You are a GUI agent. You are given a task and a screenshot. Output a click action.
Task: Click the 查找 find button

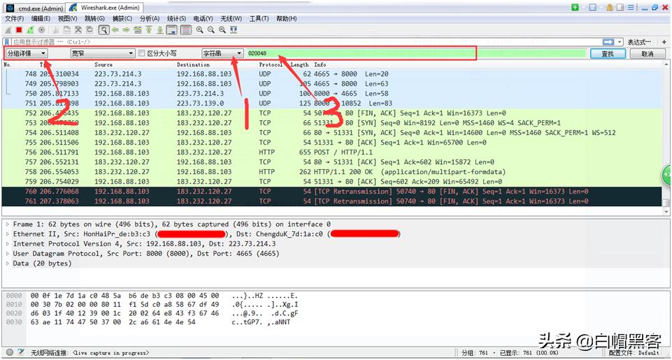tap(608, 54)
